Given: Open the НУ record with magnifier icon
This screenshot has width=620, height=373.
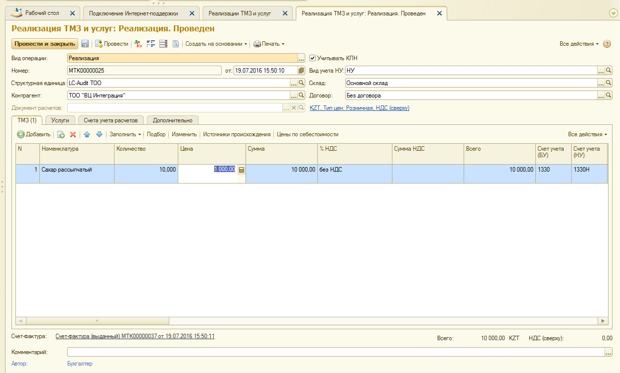Looking at the screenshot, I should click(609, 71).
